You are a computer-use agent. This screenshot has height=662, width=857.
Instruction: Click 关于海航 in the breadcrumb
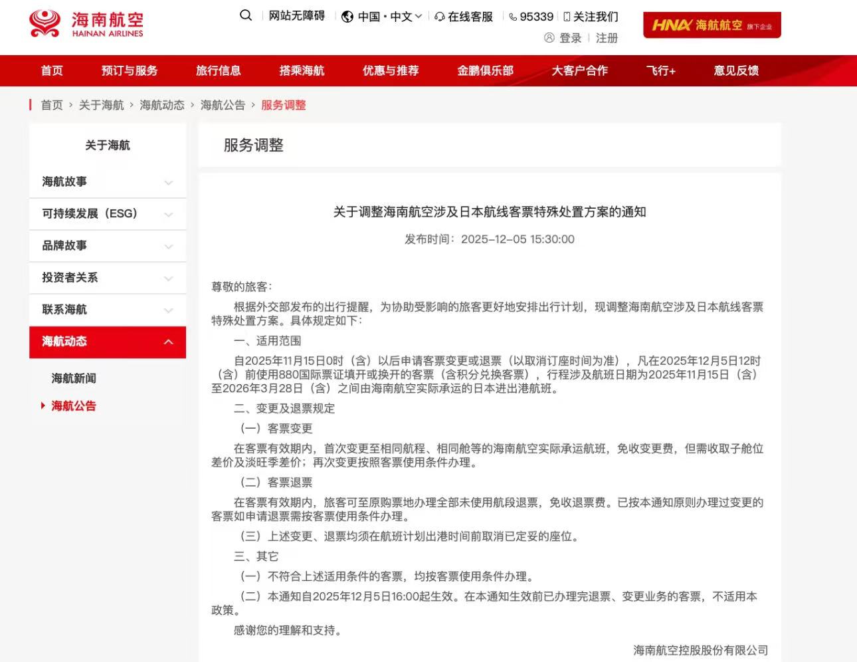point(101,105)
